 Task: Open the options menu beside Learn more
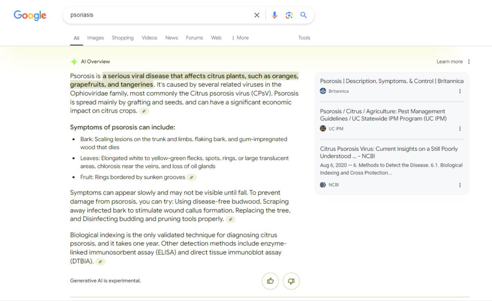[x=469, y=62]
